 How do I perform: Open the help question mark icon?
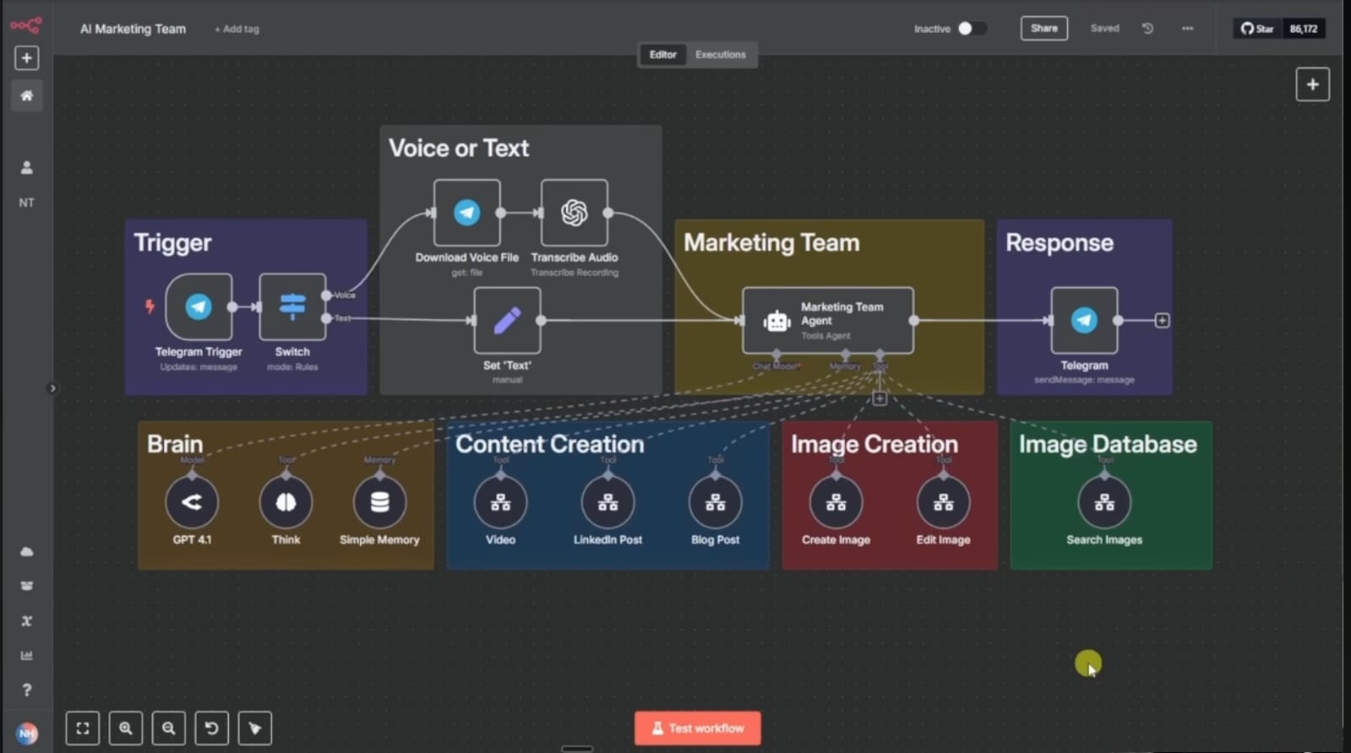pos(26,690)
